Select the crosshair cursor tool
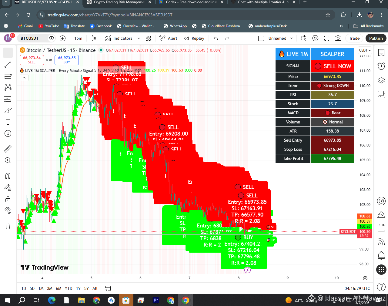Viewport: 388px width, 306px height. 8,53
